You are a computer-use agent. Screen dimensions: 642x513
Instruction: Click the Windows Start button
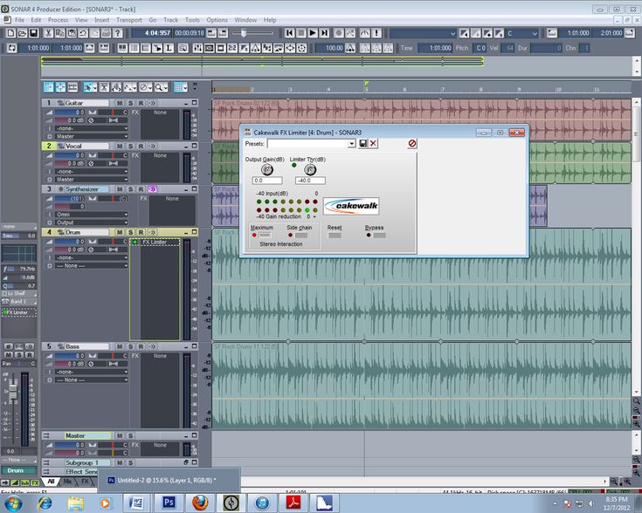pos(13,503)
